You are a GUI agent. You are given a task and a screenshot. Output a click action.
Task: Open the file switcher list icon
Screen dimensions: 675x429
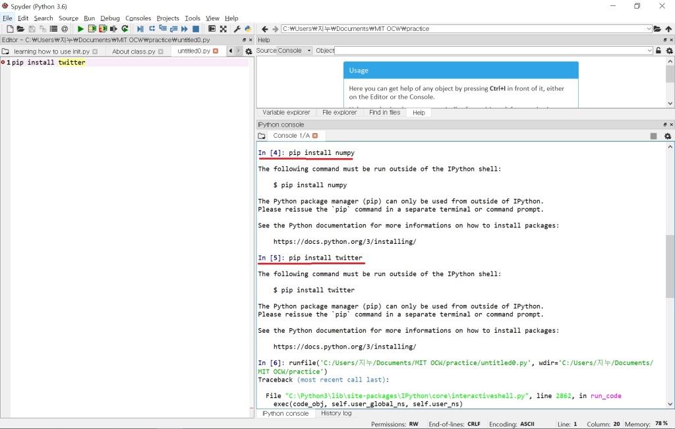(53, 29)
